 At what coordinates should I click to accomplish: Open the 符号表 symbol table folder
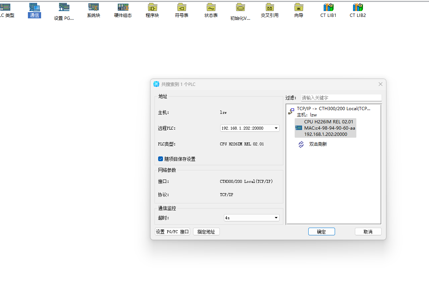pyautogui.click(x=182, y=7)
